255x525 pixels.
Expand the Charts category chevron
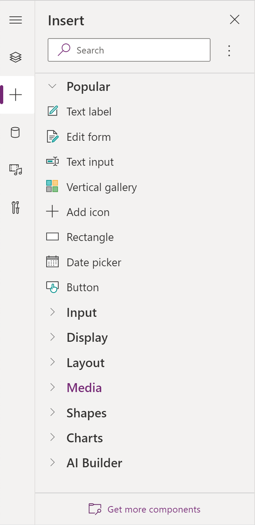tap(53, 437)
